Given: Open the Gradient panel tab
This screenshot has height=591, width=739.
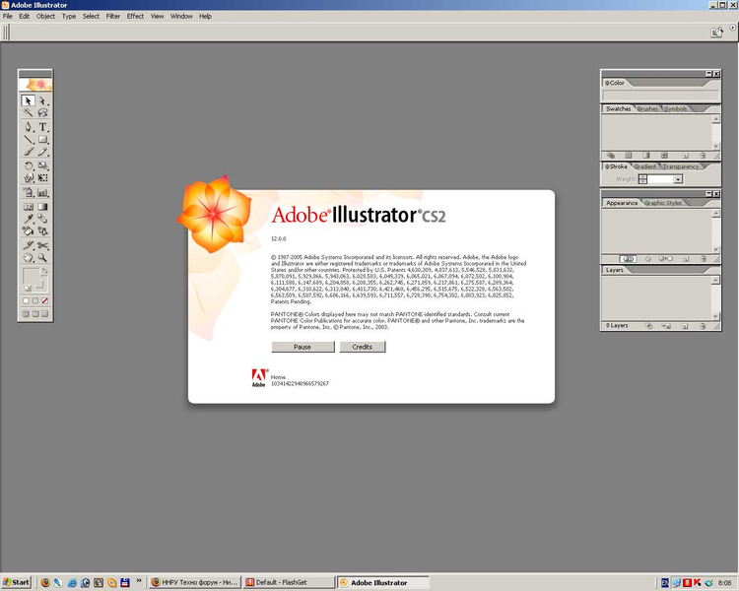Looking at the screenshot, I should (x=644, y=166).
